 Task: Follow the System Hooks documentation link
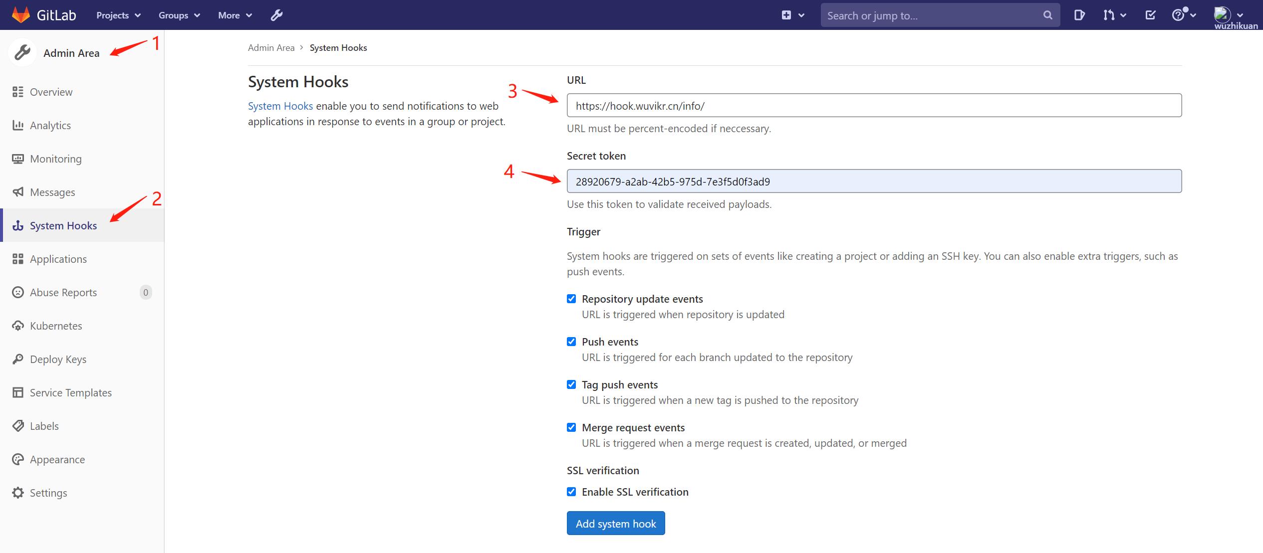tap(280, 106)
